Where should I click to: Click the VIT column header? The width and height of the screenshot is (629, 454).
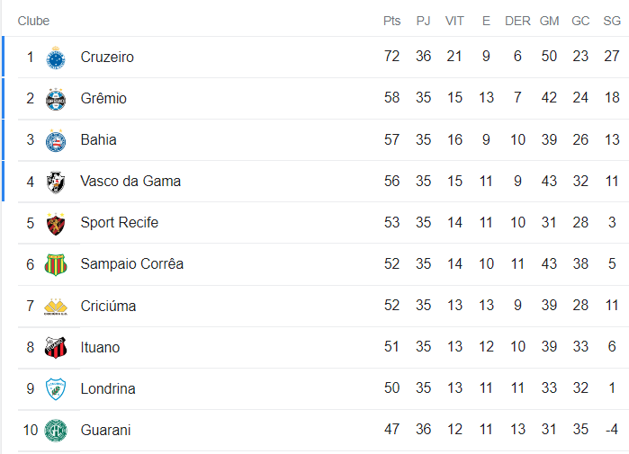click(454, 21)
